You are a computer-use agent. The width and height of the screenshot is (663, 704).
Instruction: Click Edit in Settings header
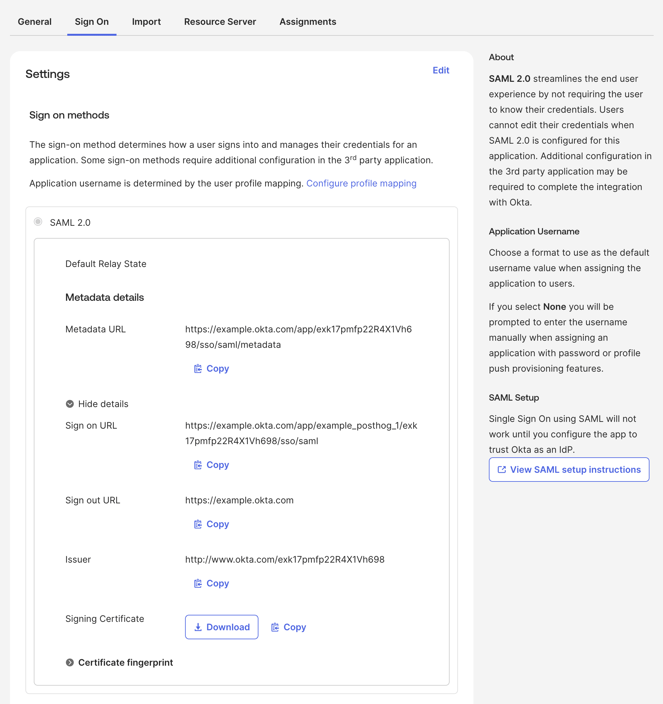click(441, 70)
